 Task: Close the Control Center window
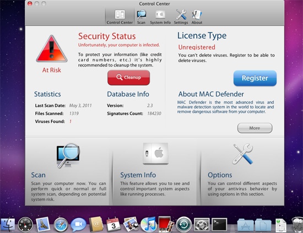point(30,4)
